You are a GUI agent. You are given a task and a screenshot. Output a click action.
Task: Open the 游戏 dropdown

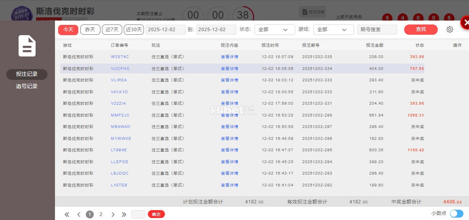click(333, 30)
